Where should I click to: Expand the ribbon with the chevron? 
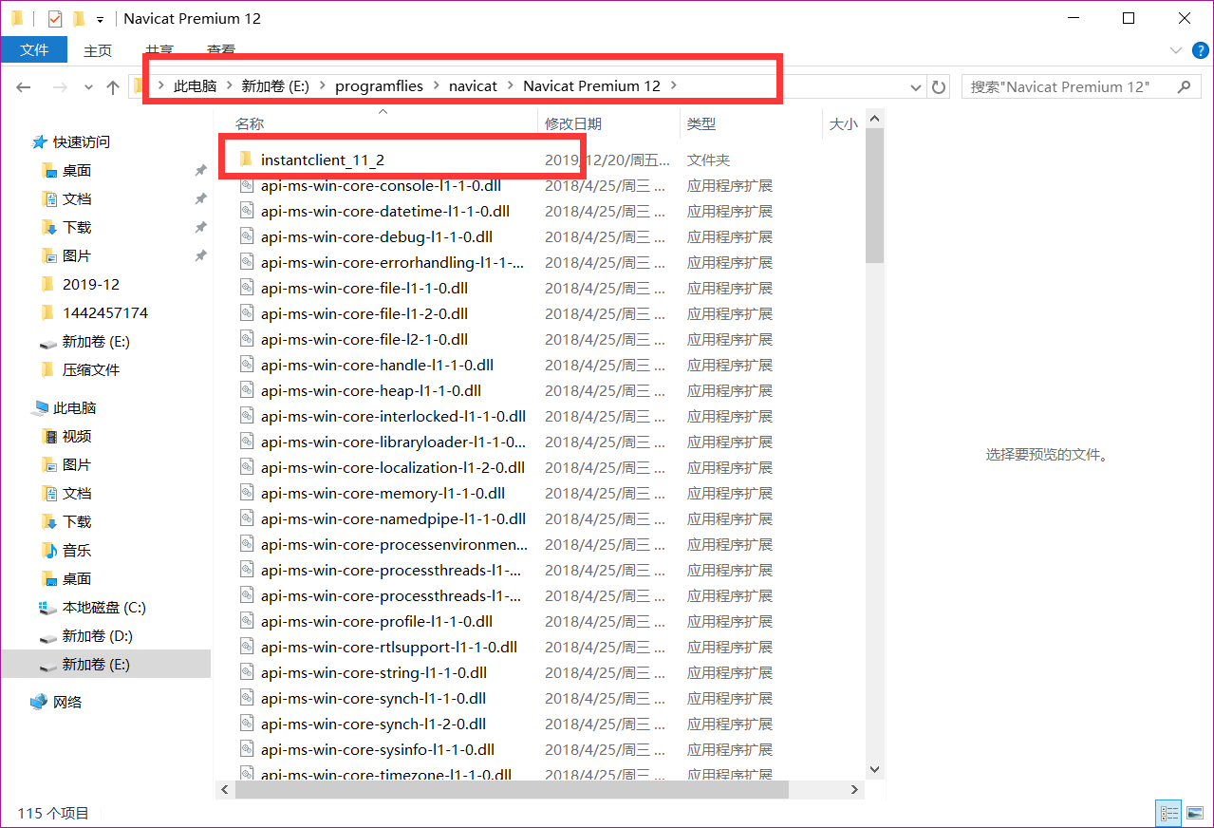point(1176,50)
